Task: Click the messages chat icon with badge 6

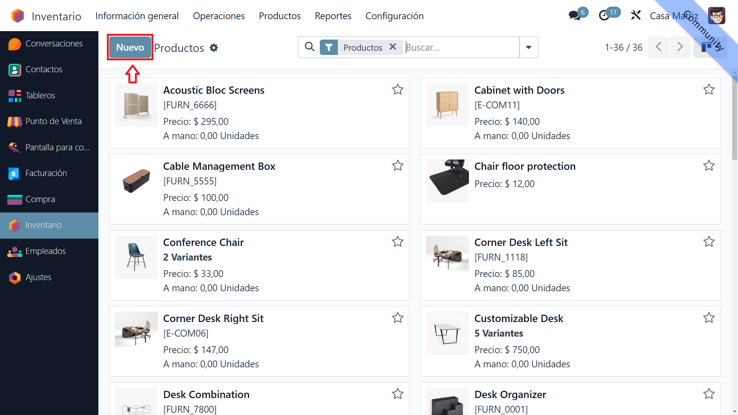Action: click(x=575, y=16)
